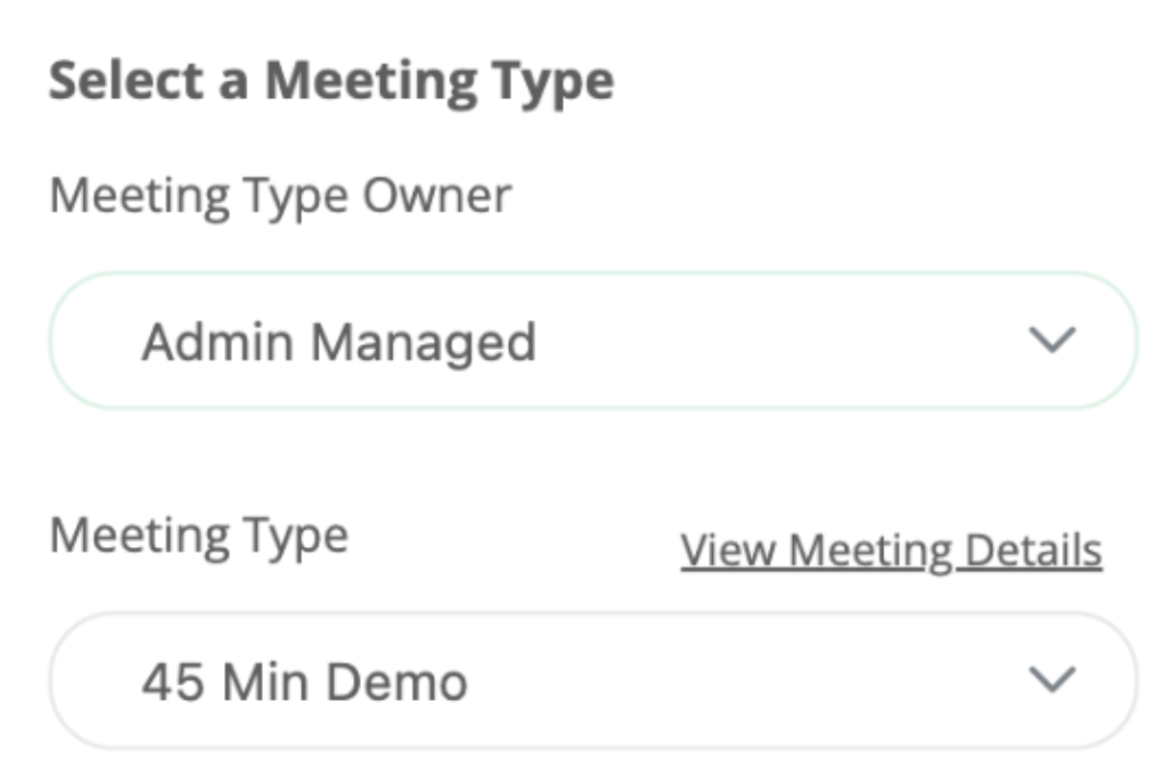Click the 'Admin Managed' selected value text
The image size is (1170, 773).
pos(339,342)
